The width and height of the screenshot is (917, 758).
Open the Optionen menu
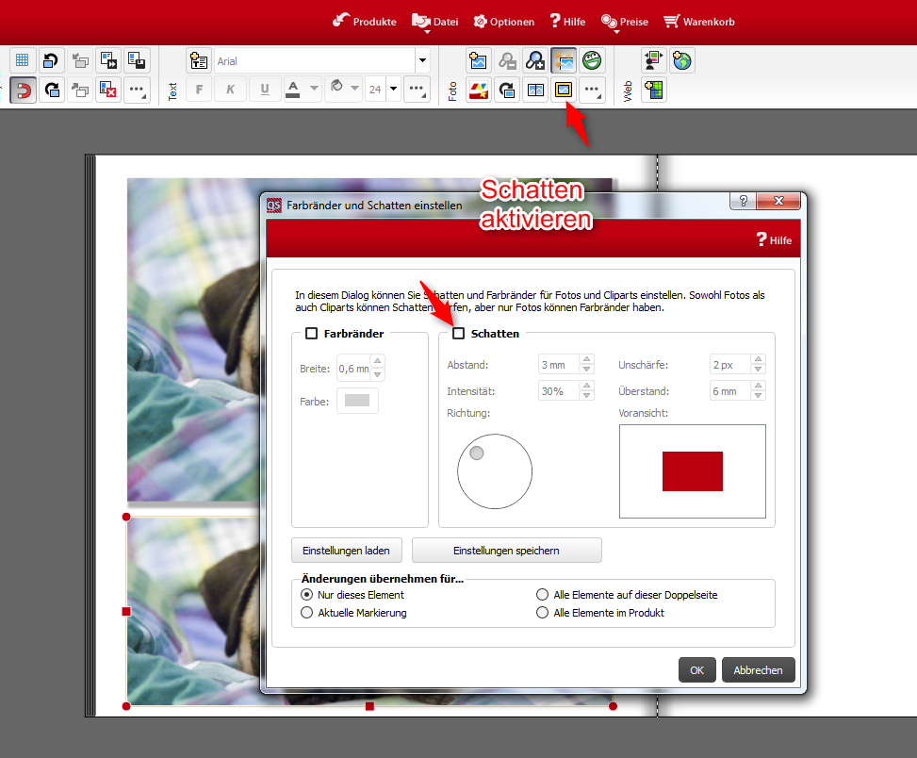pyautogui.click(x=503, y=22)
